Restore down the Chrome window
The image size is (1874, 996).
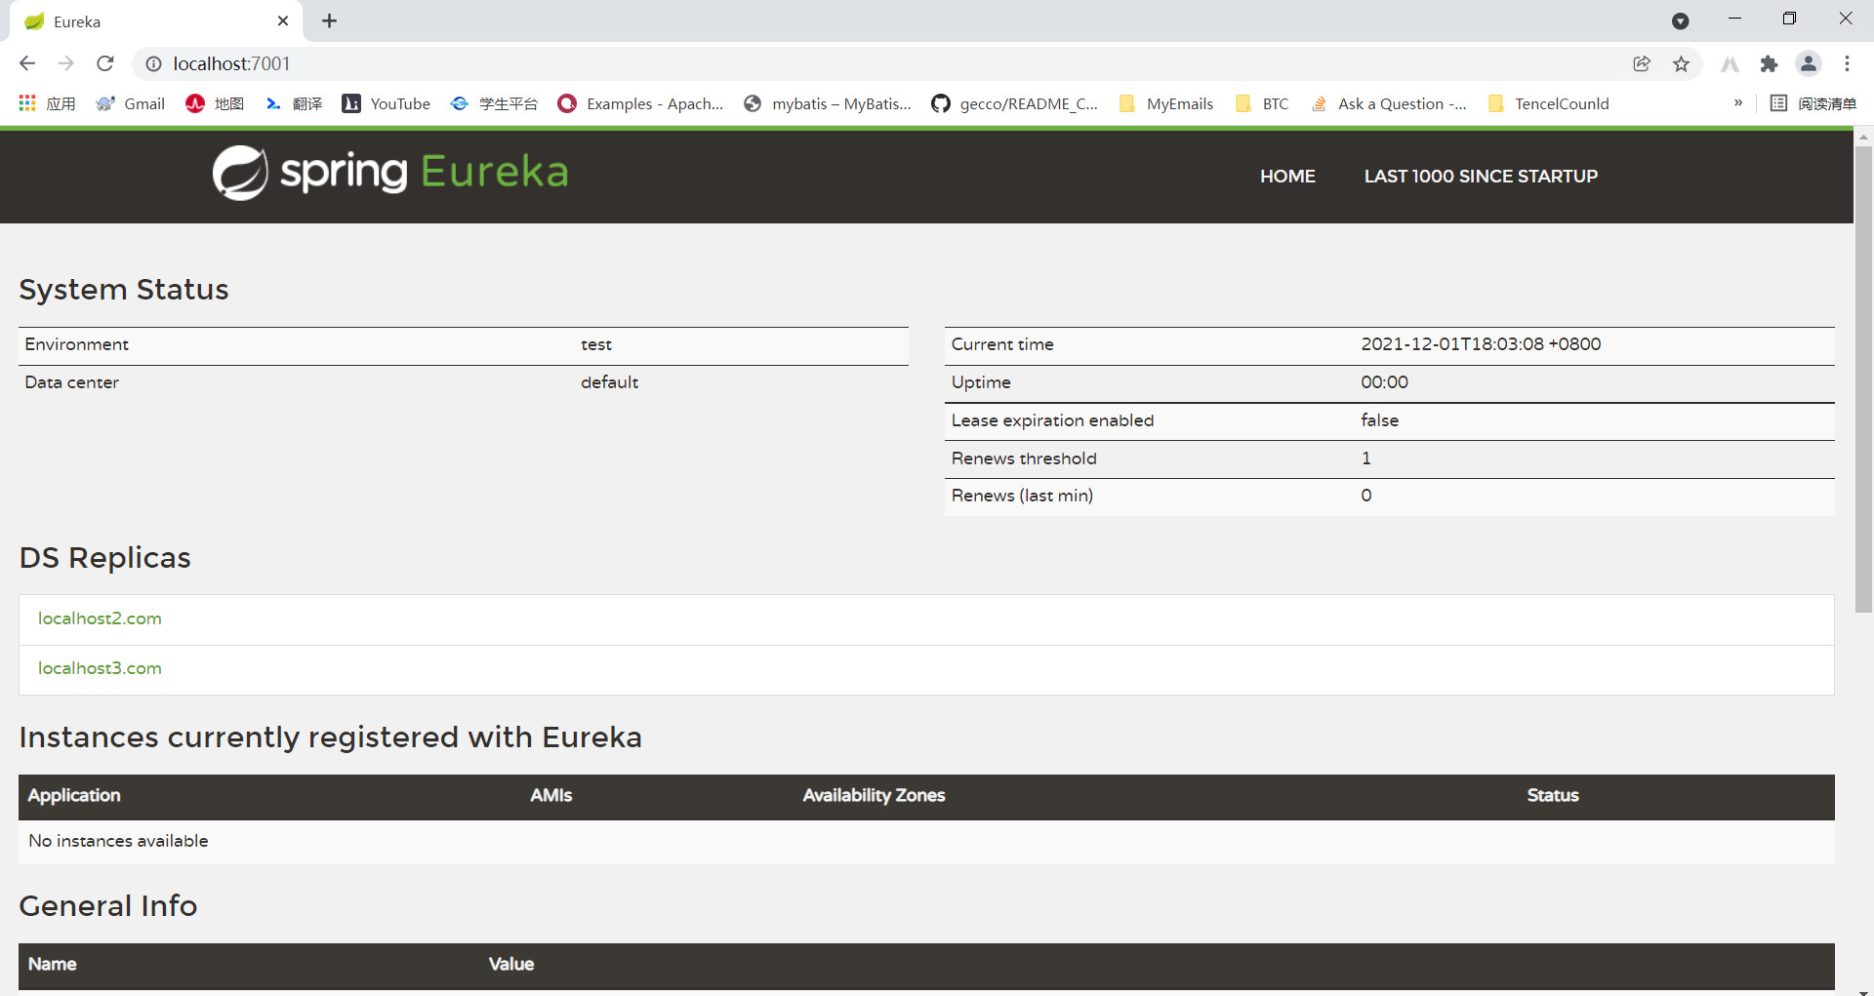pos(1789,19)
